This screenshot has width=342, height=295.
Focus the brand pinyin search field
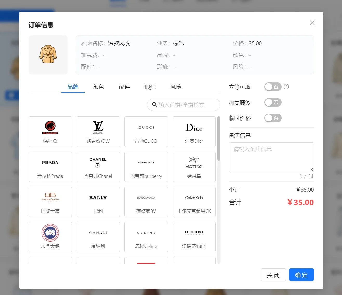(x=184, y=105)
